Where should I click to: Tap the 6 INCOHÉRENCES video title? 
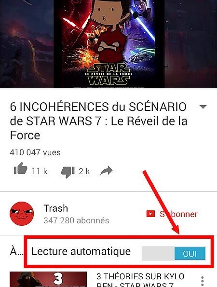[x=99, y=121]
